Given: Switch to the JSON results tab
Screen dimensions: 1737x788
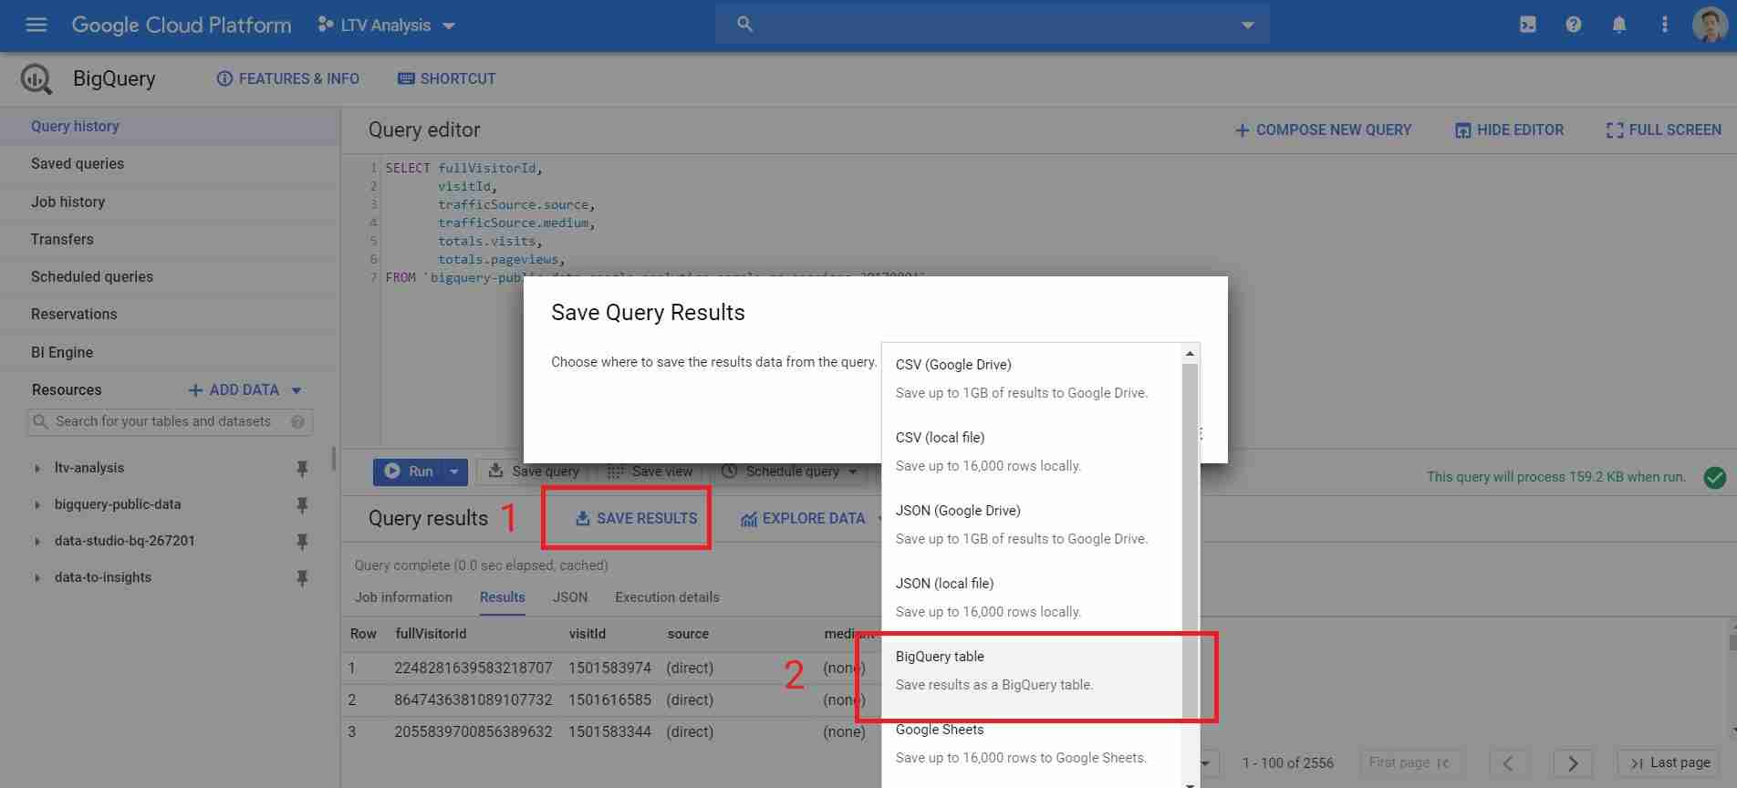Looking at the screenshot, I should coord(570,597).
